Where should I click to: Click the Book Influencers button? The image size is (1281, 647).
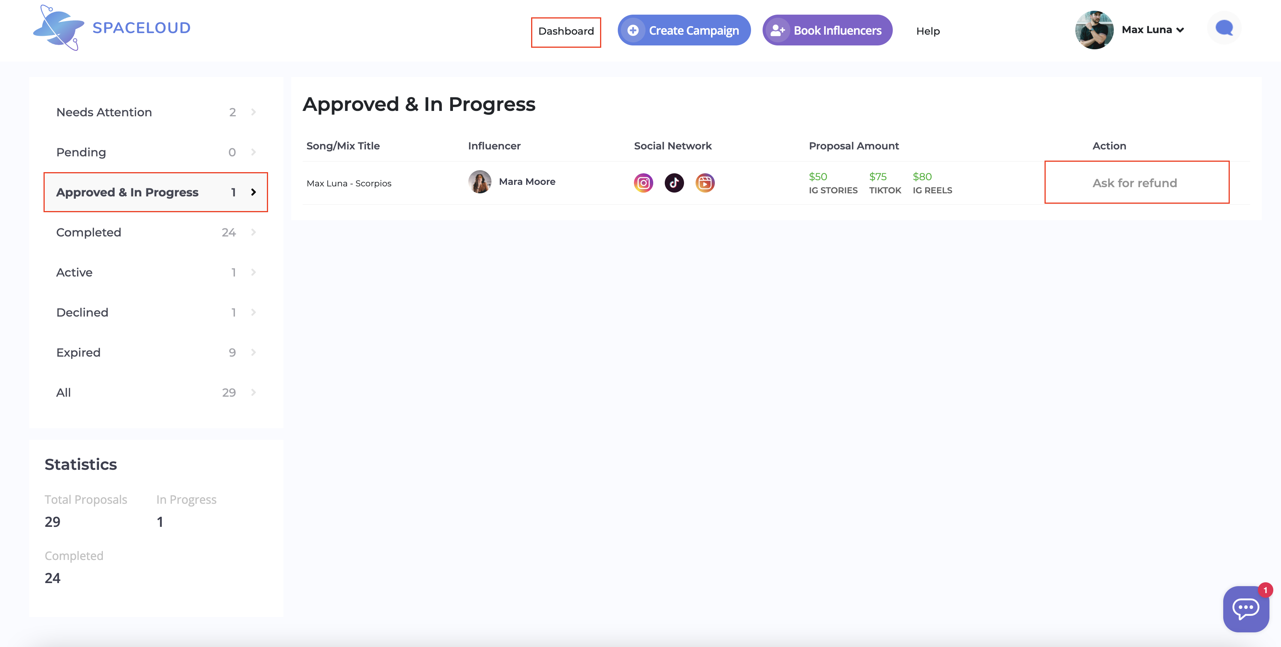[x=827, y=30]
